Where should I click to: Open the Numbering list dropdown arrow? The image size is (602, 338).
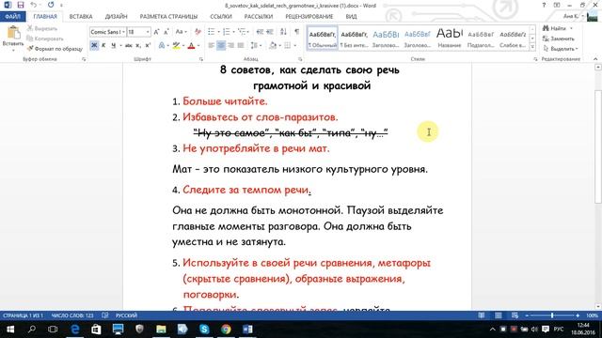coord(233,32)
